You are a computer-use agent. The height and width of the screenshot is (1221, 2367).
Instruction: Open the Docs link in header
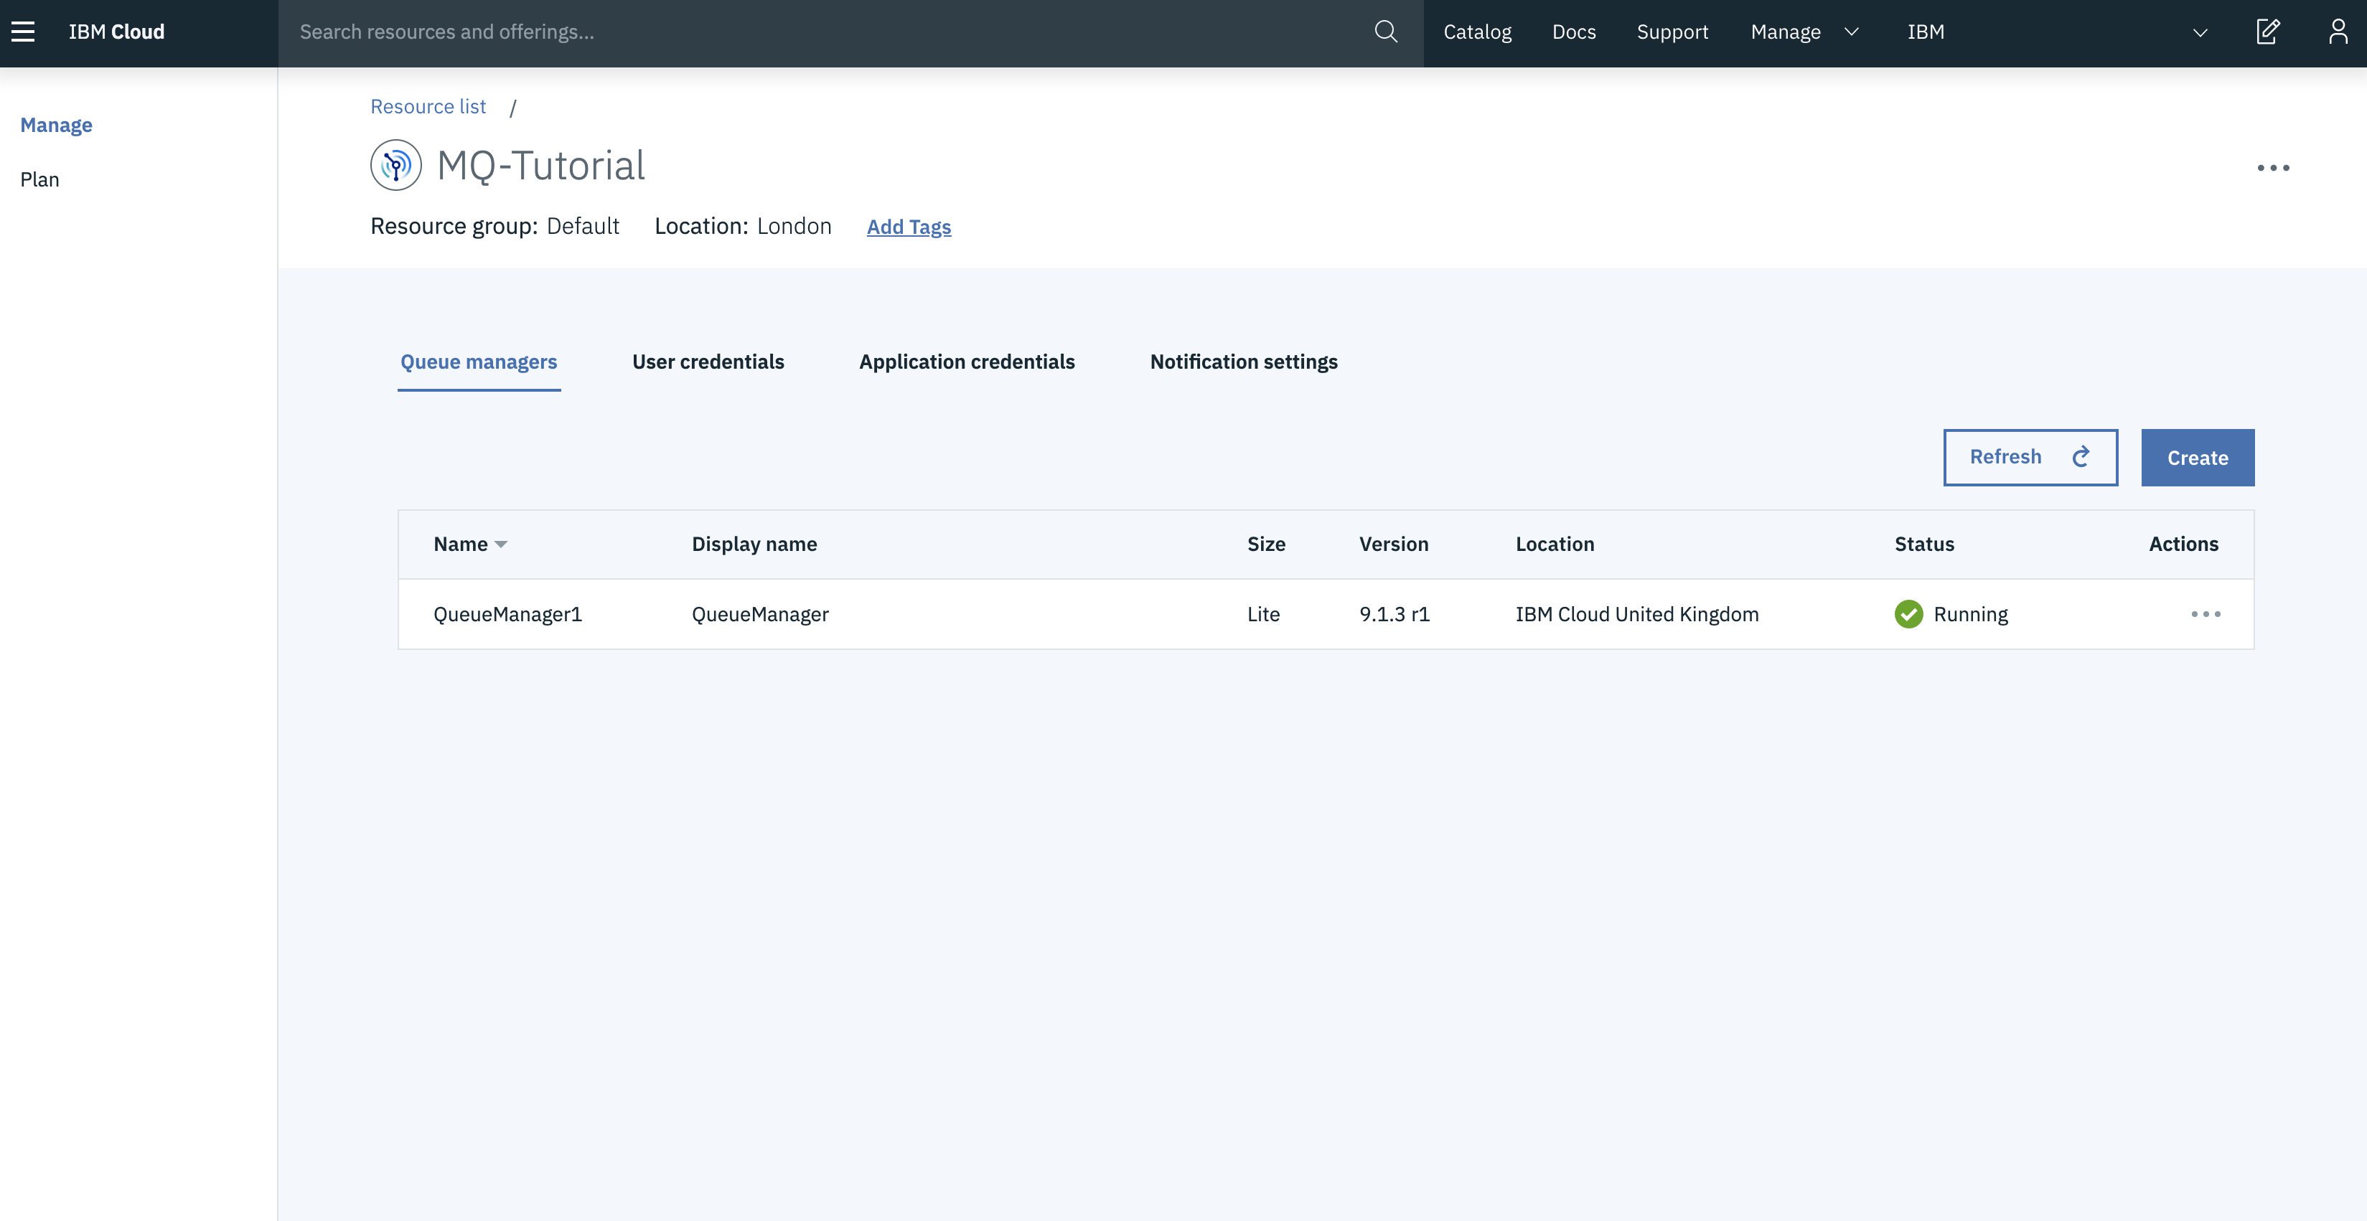pos(1574,32)
